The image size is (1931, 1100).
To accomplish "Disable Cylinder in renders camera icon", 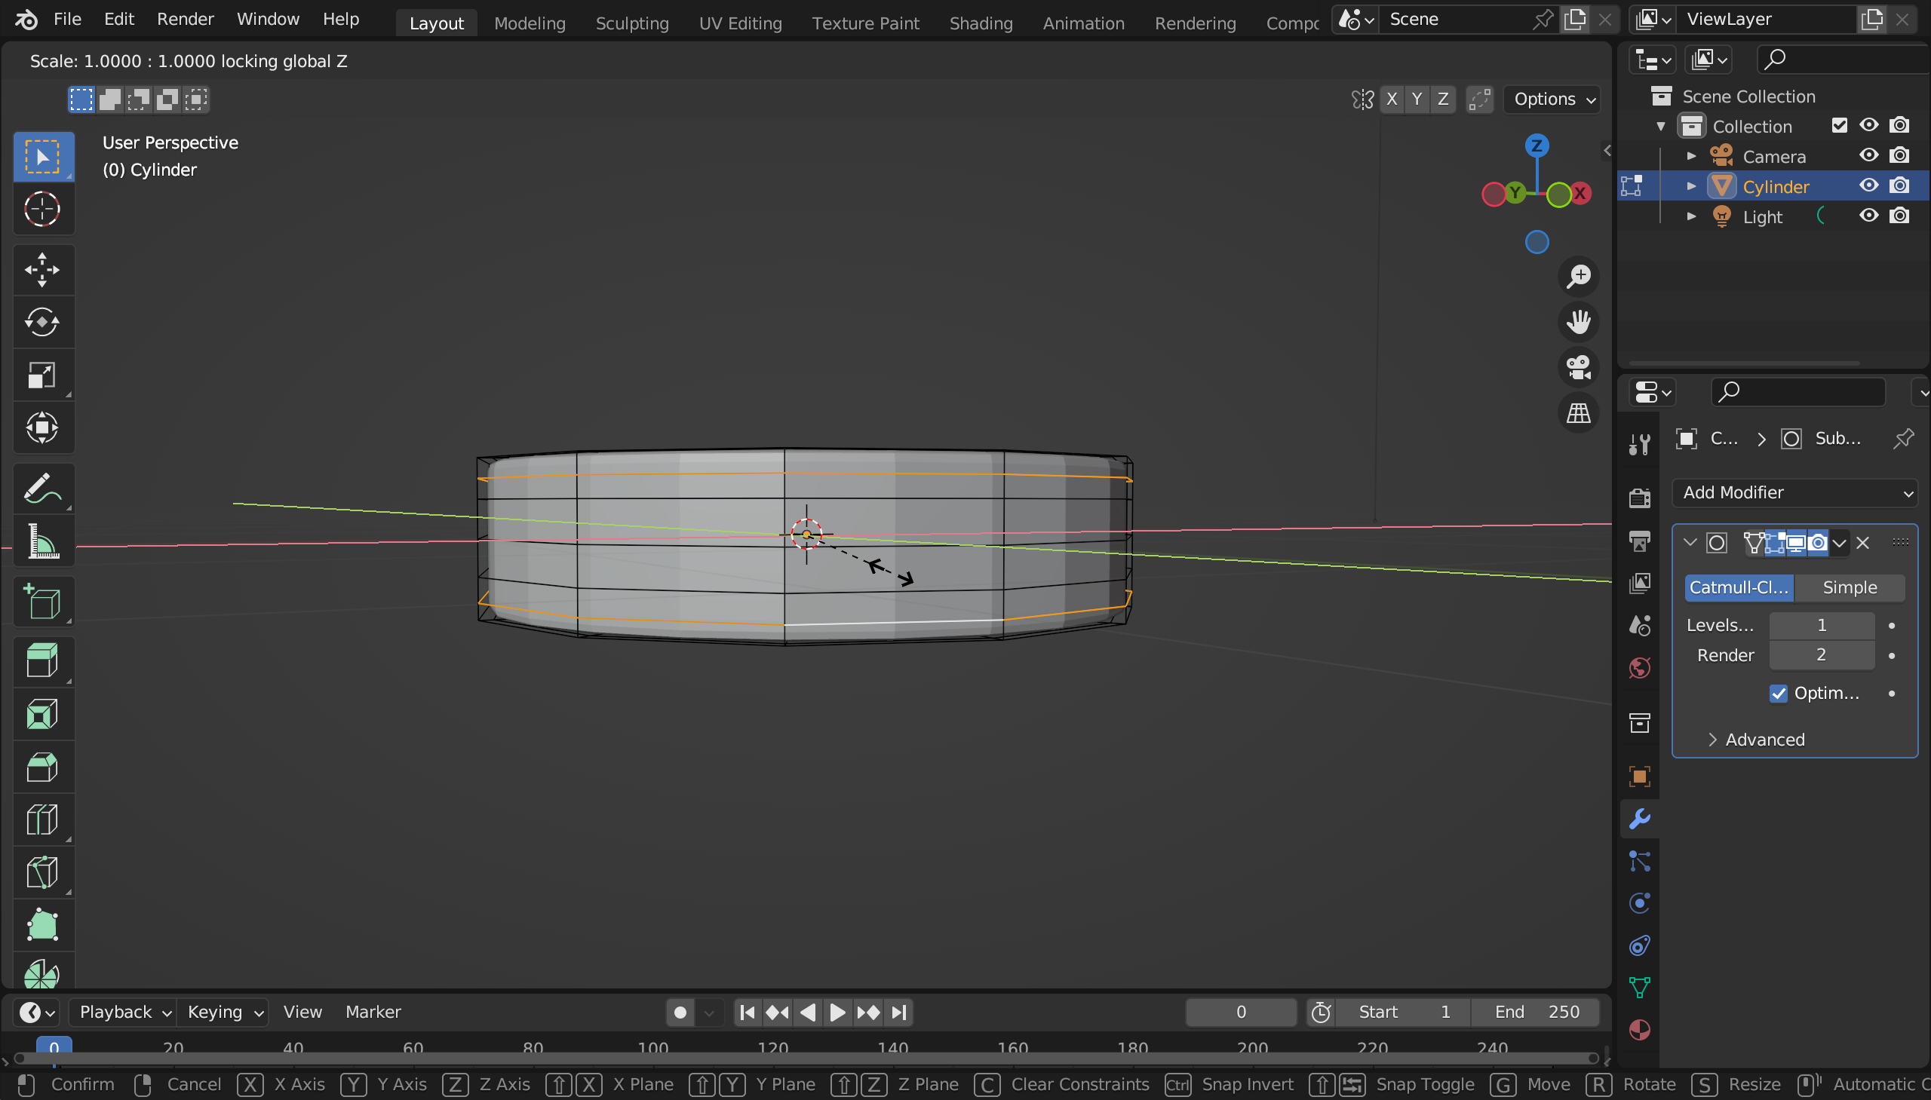I will click(x=1899, y=186).
